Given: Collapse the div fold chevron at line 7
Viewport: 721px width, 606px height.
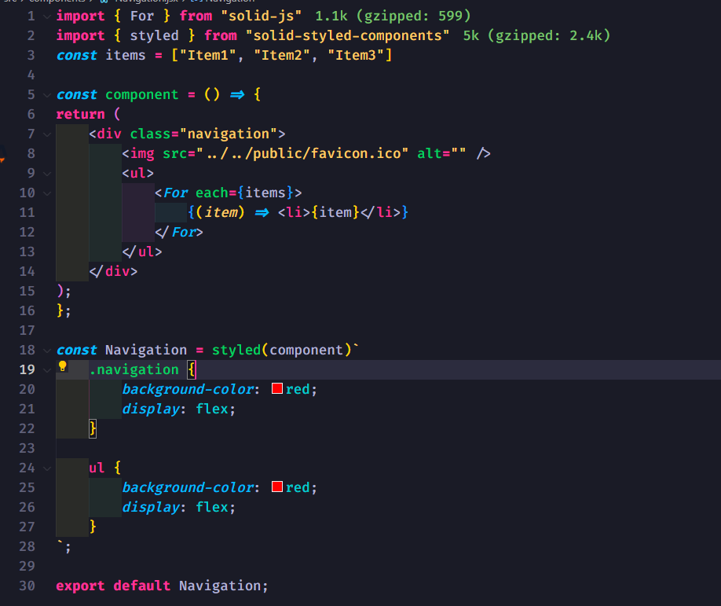Looking at the screenshot, I should tap(47, 134).
